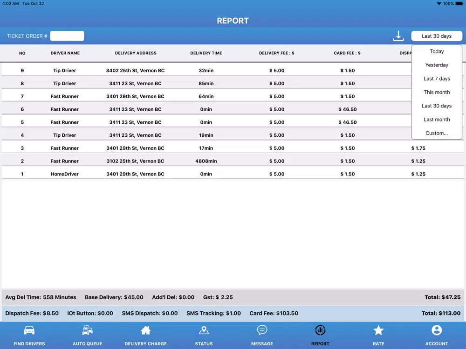Select row 3 dispatch fee $ 1.75
Screen dimensions: 466x349
[418, 148]
